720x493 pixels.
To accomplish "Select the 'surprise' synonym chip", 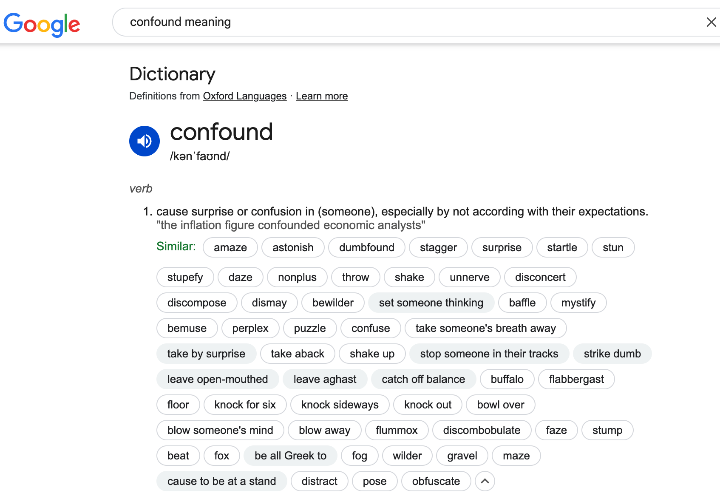I will point(502,247).
